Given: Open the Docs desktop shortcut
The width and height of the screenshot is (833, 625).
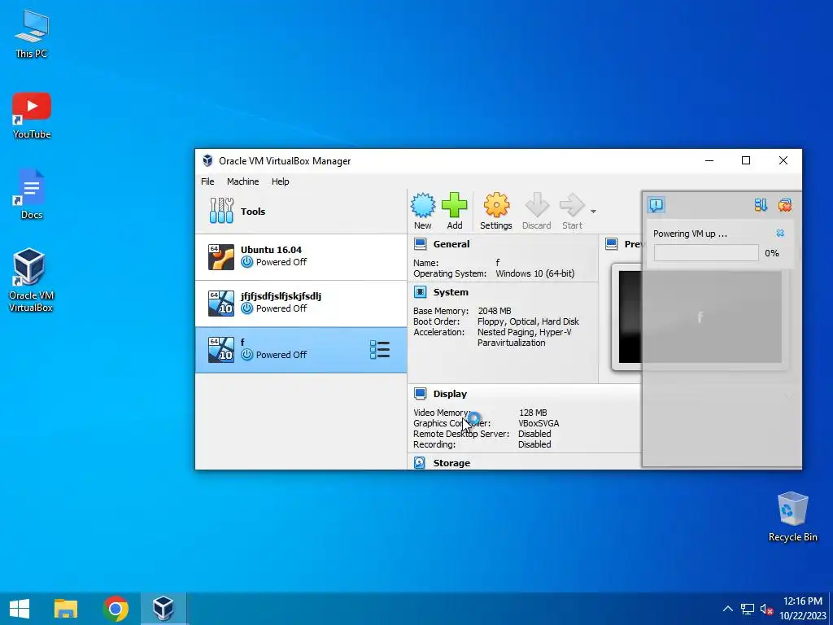Looking at the screenshot, I should (32, 194).
